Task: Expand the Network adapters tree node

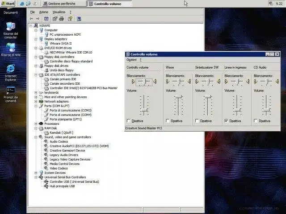Action: 36,101
